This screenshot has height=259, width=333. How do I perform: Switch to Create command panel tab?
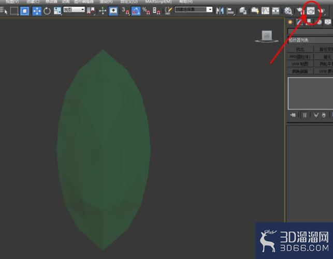pos(290,22)
